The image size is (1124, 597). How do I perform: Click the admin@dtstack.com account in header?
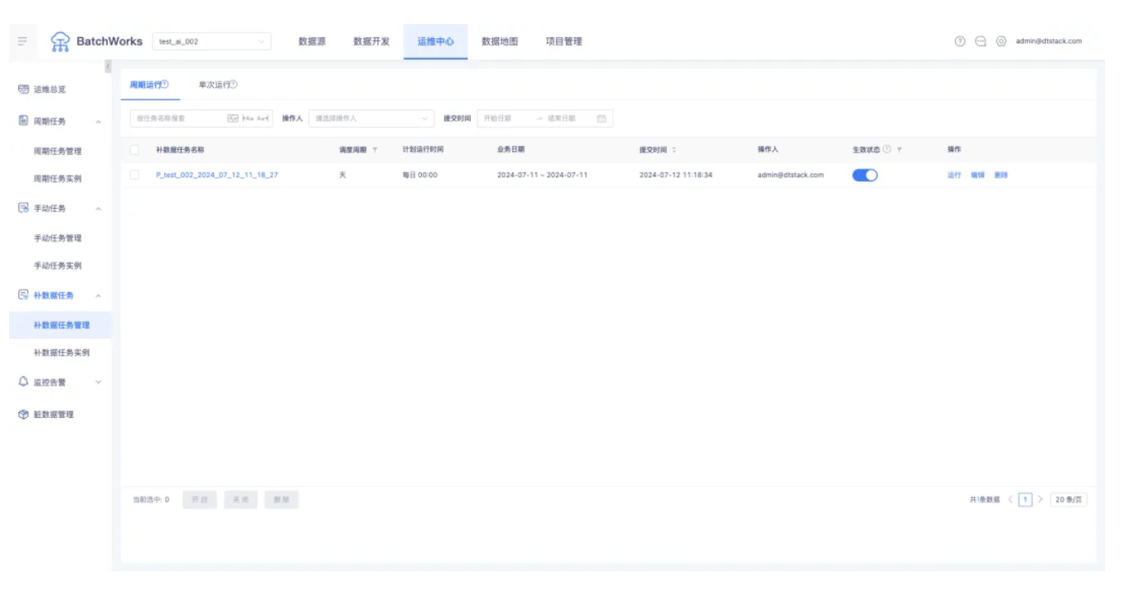[1049, 41]
